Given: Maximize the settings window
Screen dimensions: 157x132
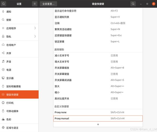Looking at the screenshot, I should 147,4.
